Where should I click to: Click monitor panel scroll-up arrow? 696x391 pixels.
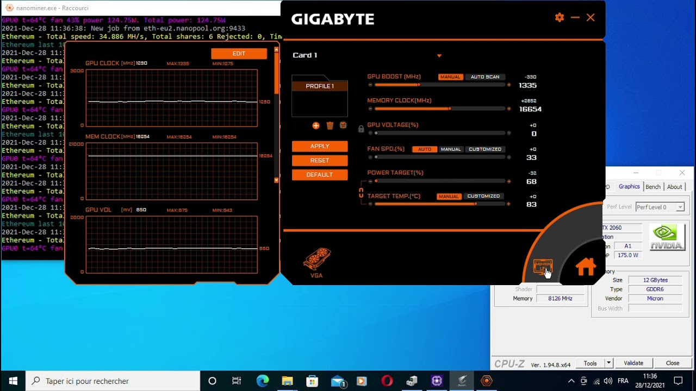pyautogui.click(x=276, y=50)
